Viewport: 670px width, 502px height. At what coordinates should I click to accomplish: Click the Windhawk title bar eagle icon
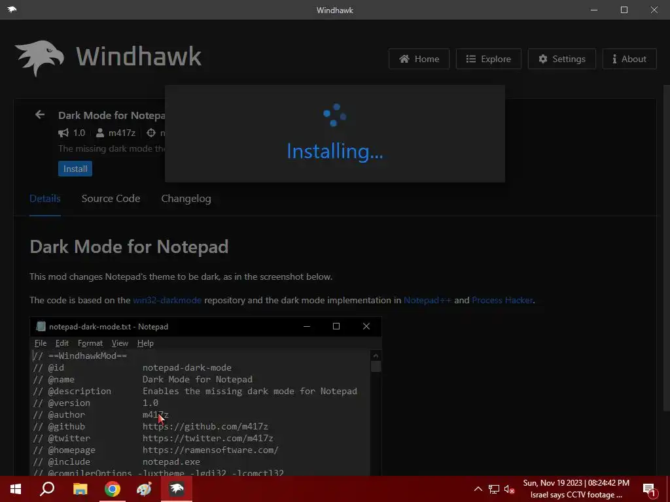coord(12,9)
